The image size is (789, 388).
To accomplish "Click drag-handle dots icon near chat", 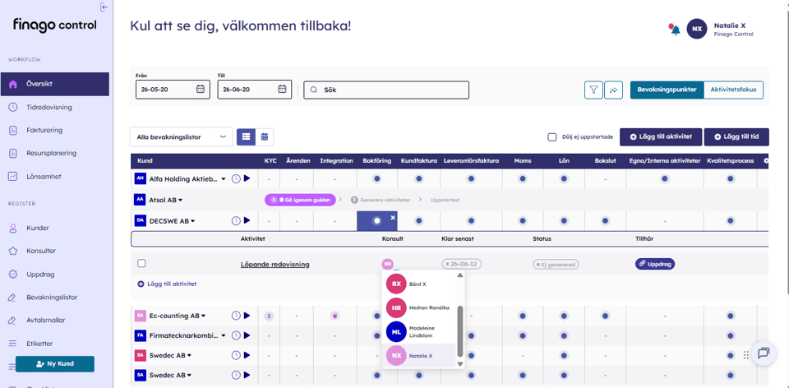I will [x=745, y=355].
